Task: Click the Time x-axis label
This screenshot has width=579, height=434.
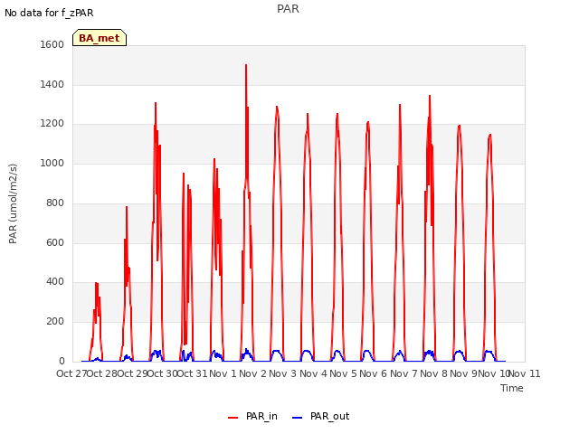Action: coord(512,388)
